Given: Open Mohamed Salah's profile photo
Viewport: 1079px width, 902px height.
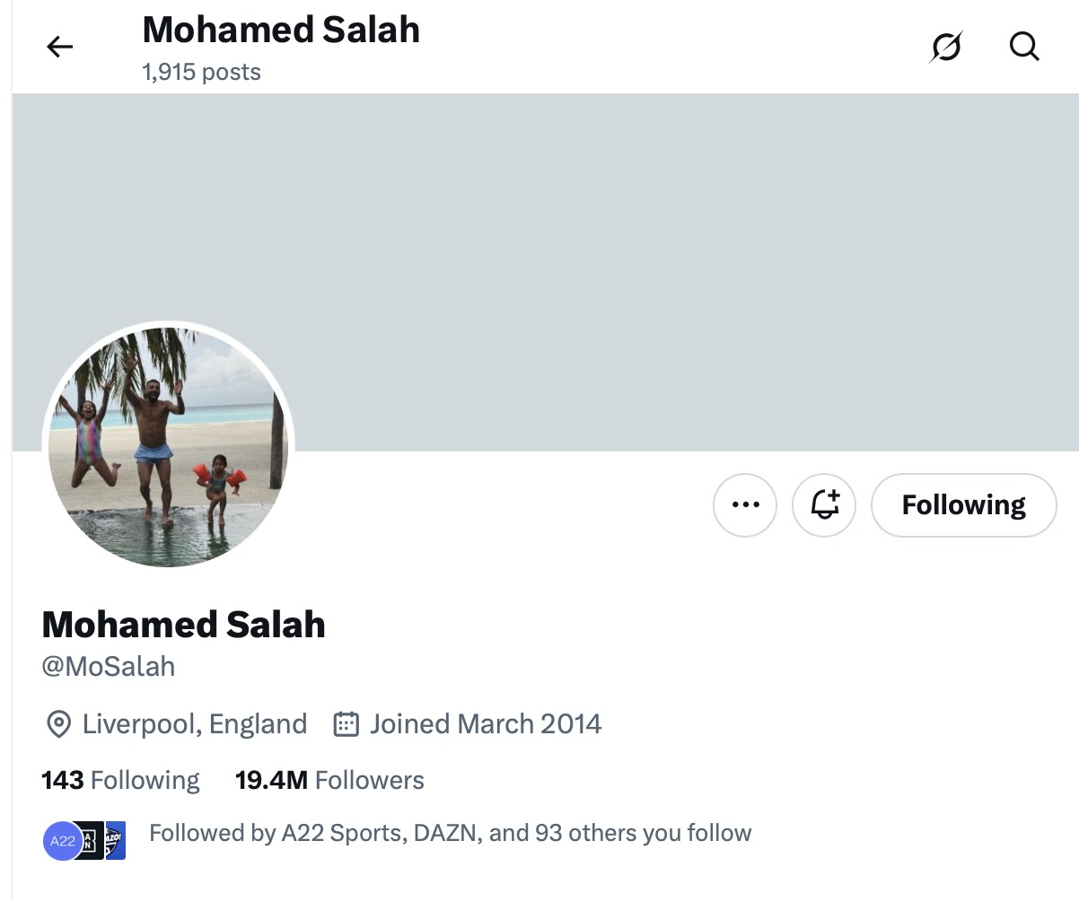Looking at the screenshot, I should tap(168, 446).
